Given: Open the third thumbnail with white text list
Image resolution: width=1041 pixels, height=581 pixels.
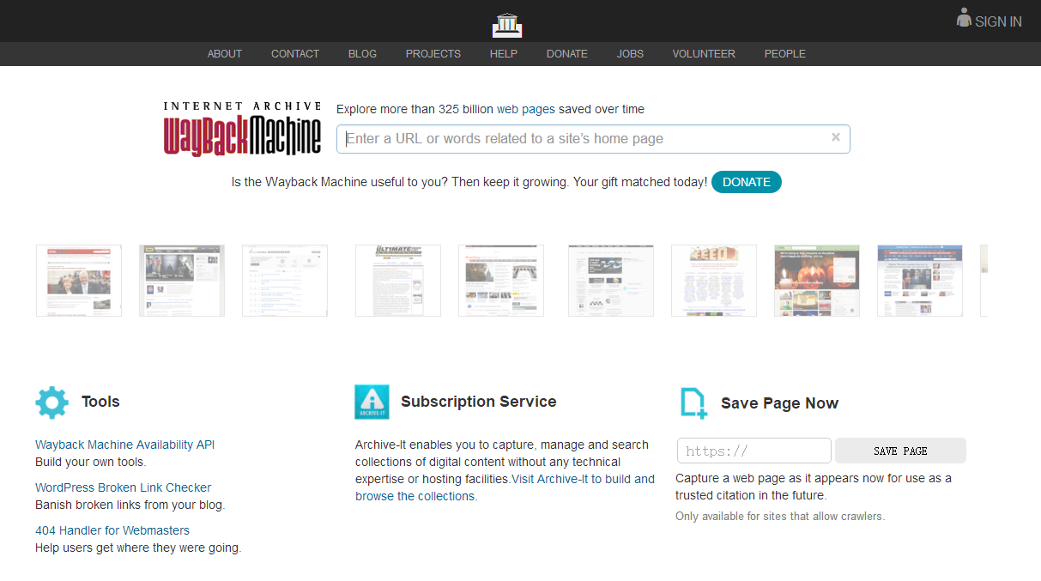Looking at the screenshot, I should (285, 281).
